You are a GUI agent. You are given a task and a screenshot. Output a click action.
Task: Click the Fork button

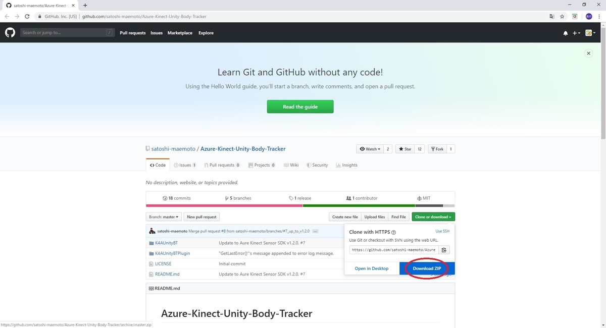pos(437,149)
